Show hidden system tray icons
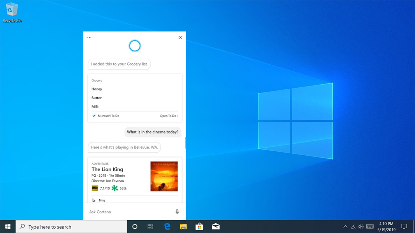This screenshot has width=415, height=233. click(x=345, y=227)
